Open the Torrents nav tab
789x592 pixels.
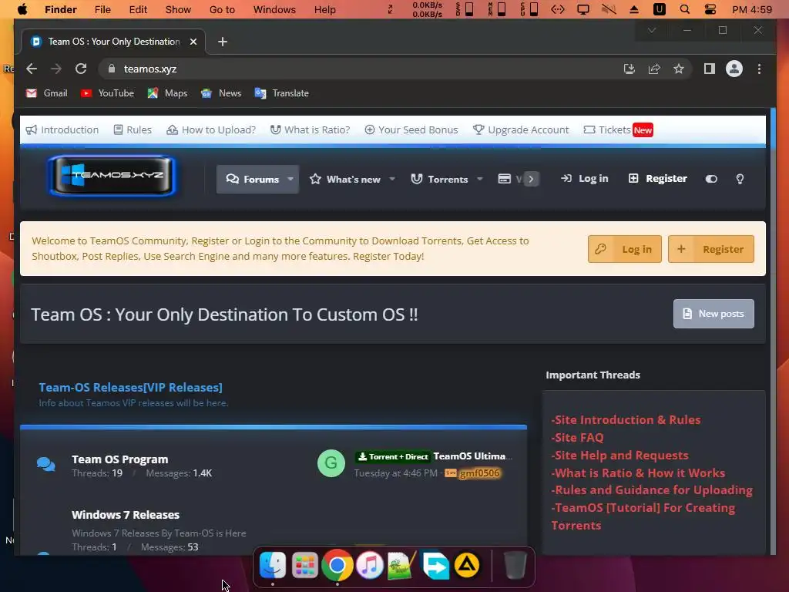click(440, 179)
